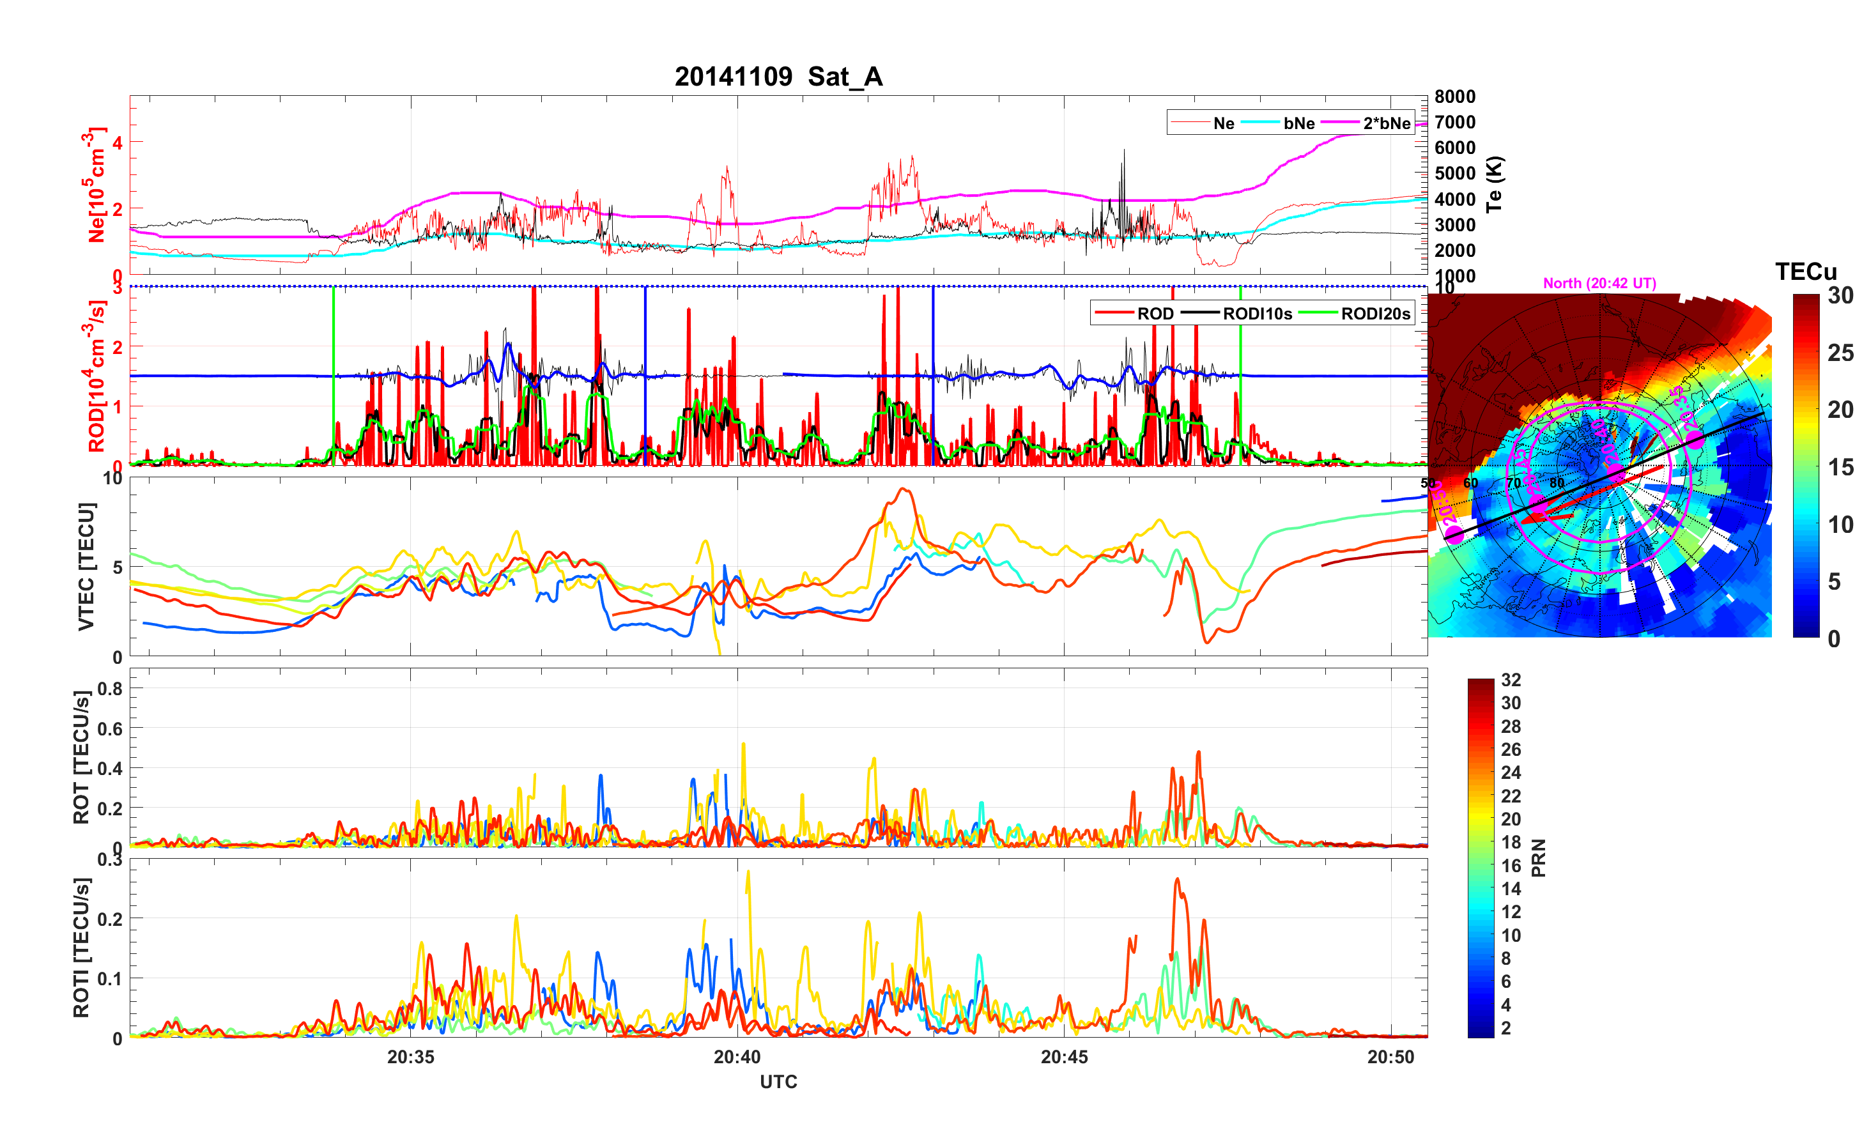Click the 25 tick on TECu colorbar

(1840, 353)
